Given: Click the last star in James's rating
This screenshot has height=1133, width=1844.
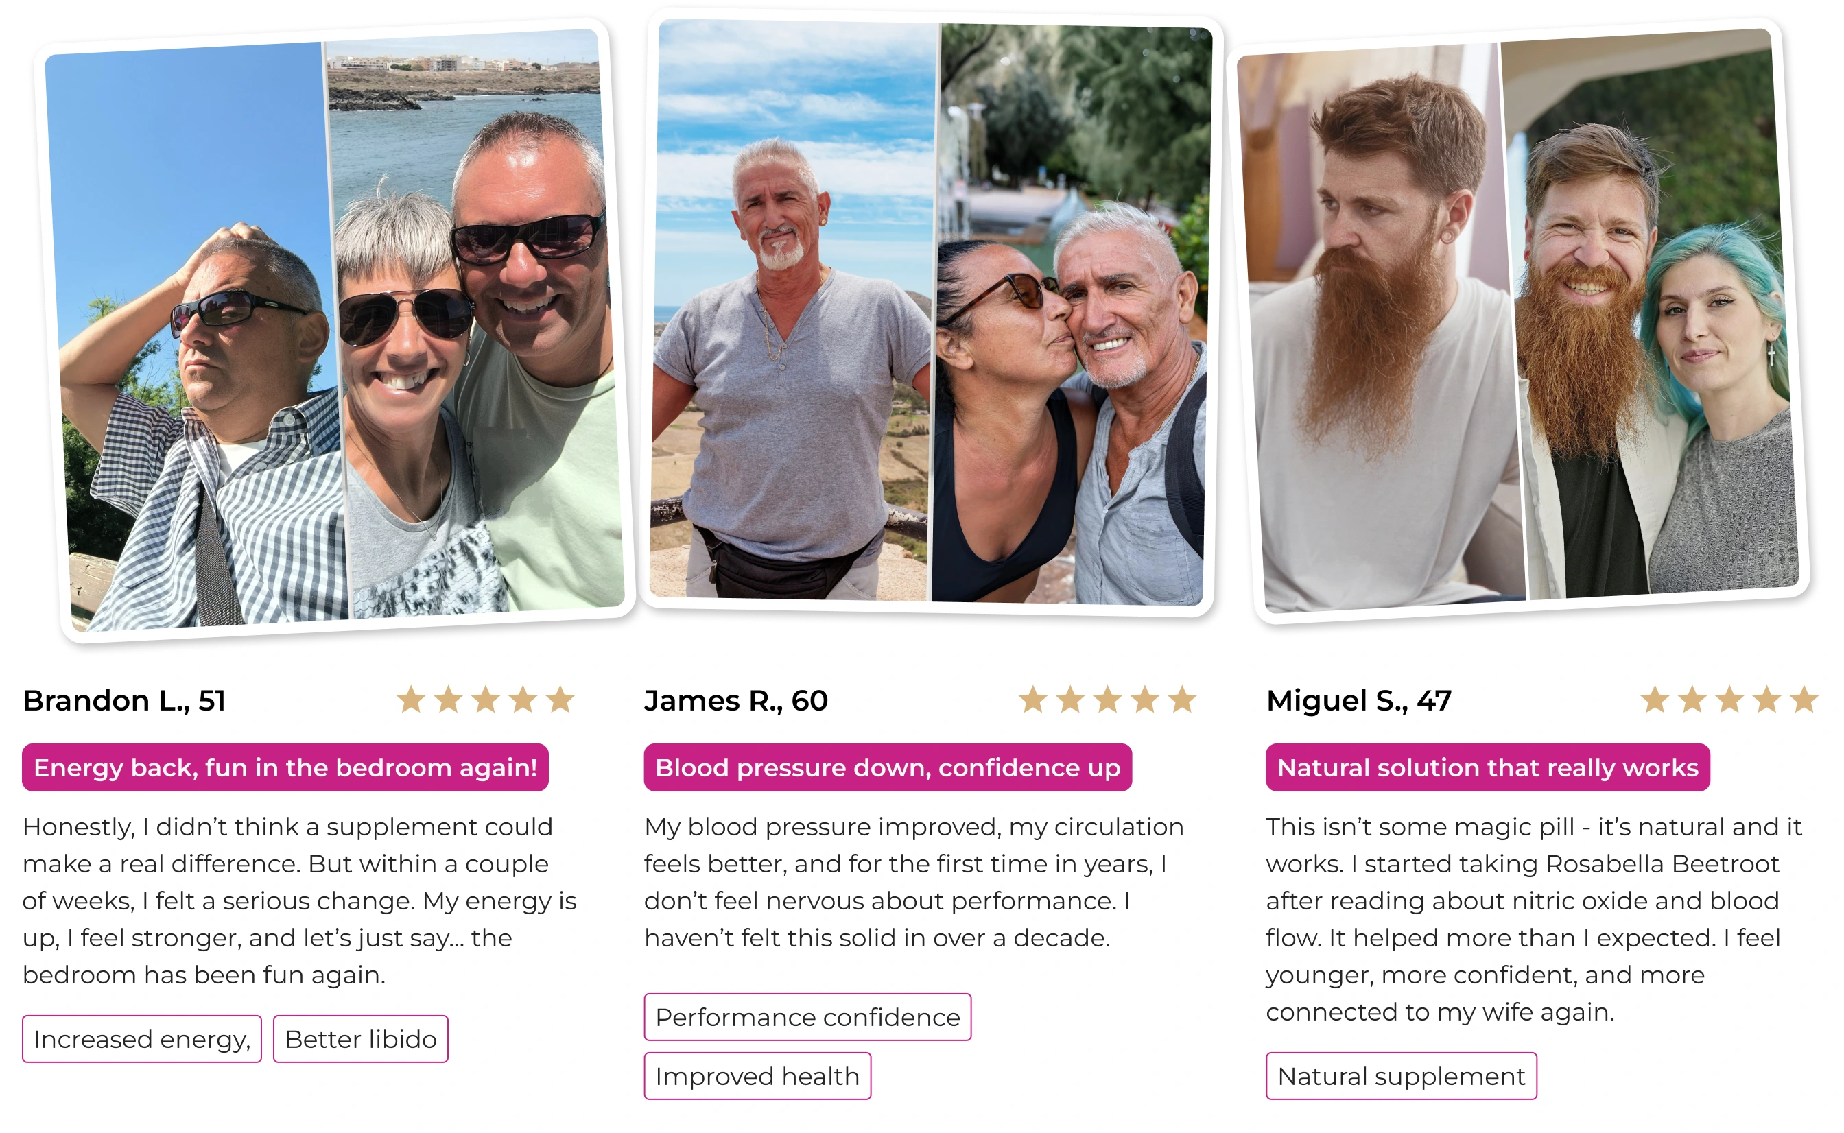Looking at the screenshot, I should (x=1181, y=699).
